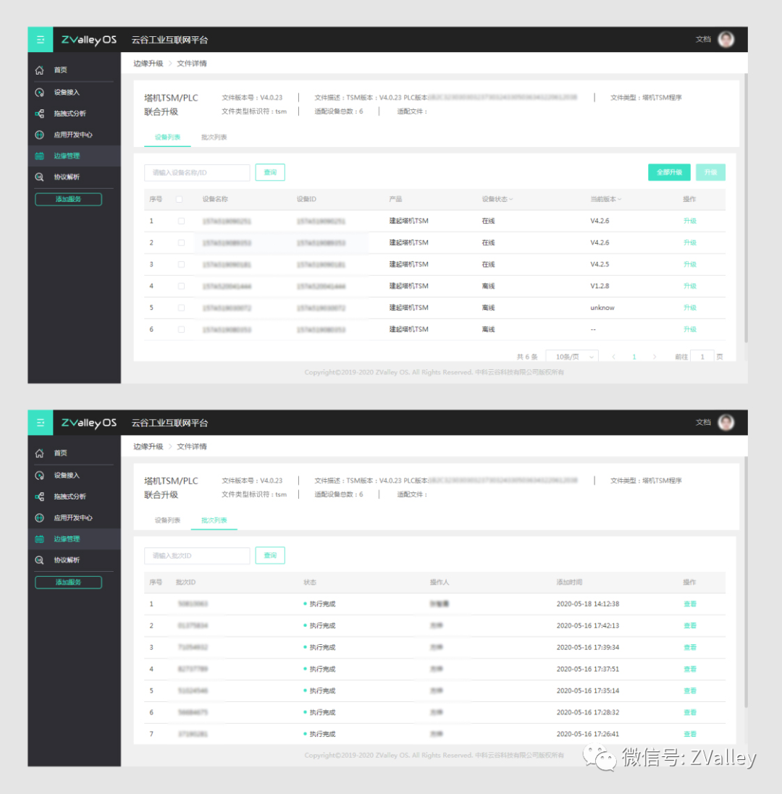Focus the 请输入批次ID search field

pos(197,555)
